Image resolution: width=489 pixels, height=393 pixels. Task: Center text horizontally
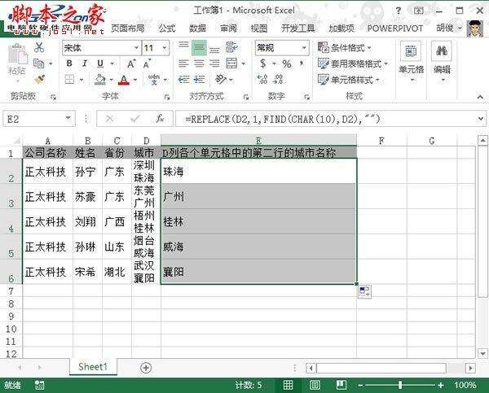click(x=199, y=63)
